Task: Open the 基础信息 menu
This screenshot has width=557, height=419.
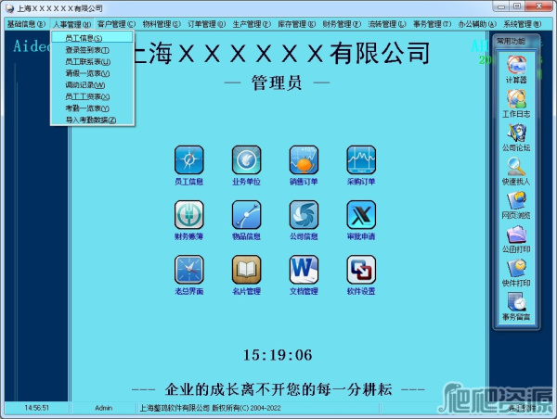Action: 26,24
